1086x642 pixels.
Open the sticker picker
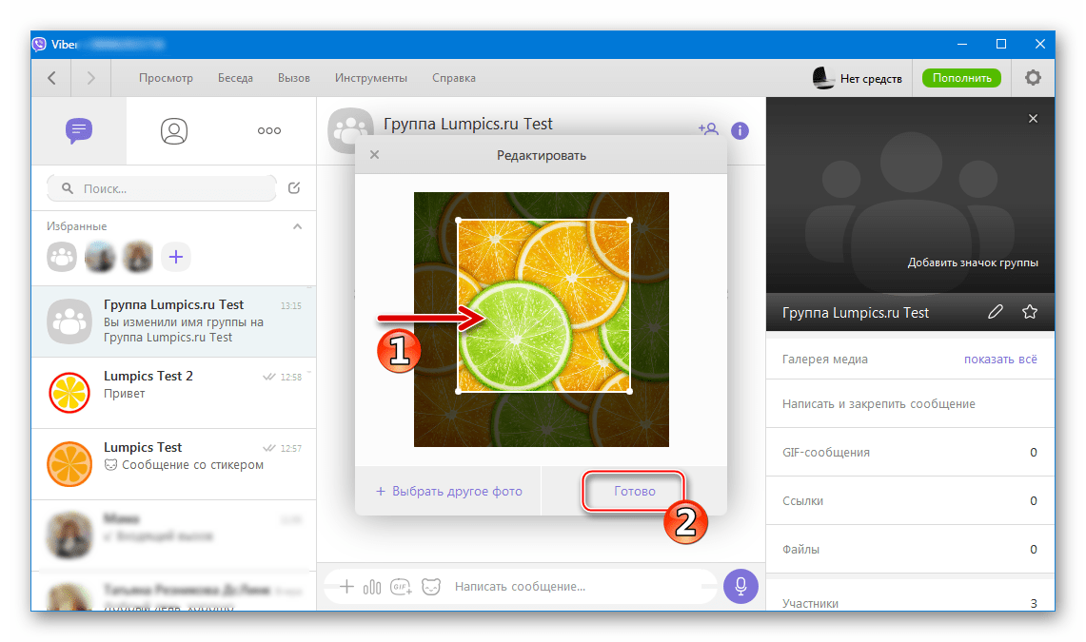click(x=430, y=587)
